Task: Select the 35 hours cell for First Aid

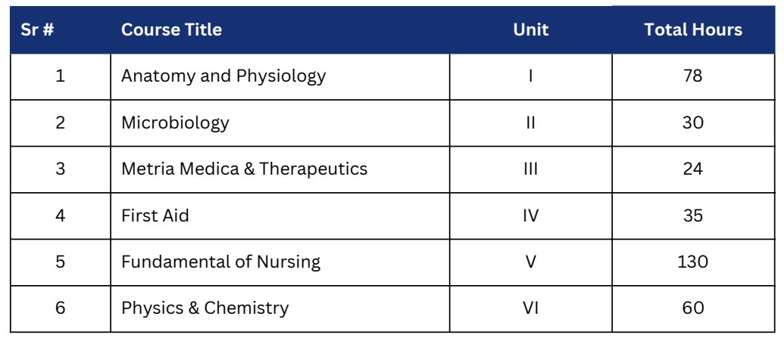Action: tap(693, 215)
